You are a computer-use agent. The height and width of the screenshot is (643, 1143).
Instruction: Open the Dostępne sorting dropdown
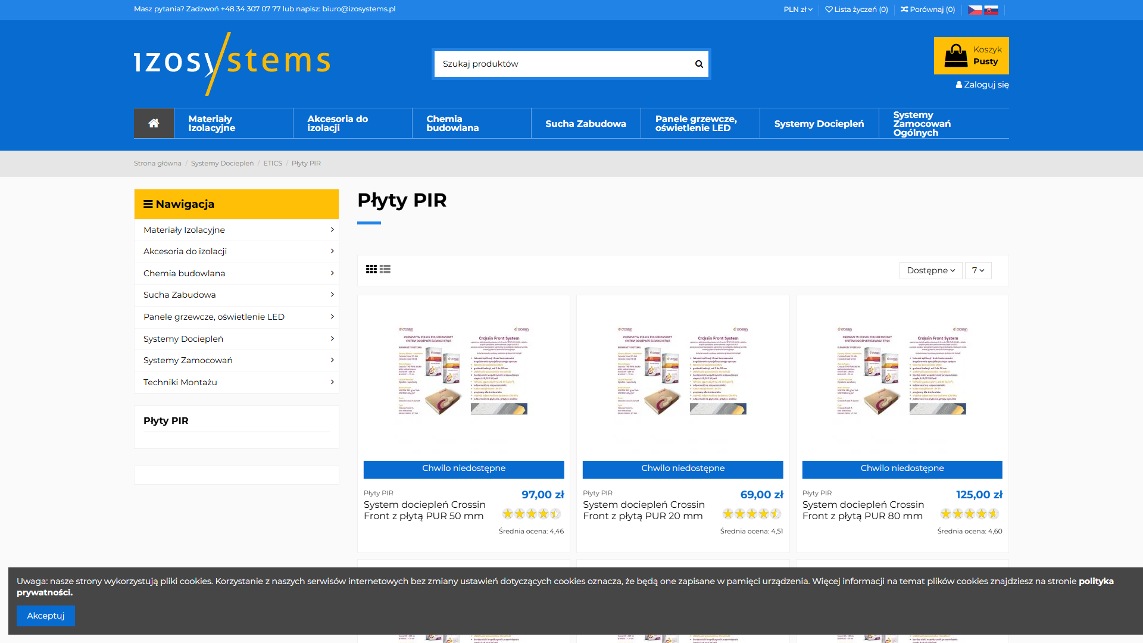[x=930, y=270]
